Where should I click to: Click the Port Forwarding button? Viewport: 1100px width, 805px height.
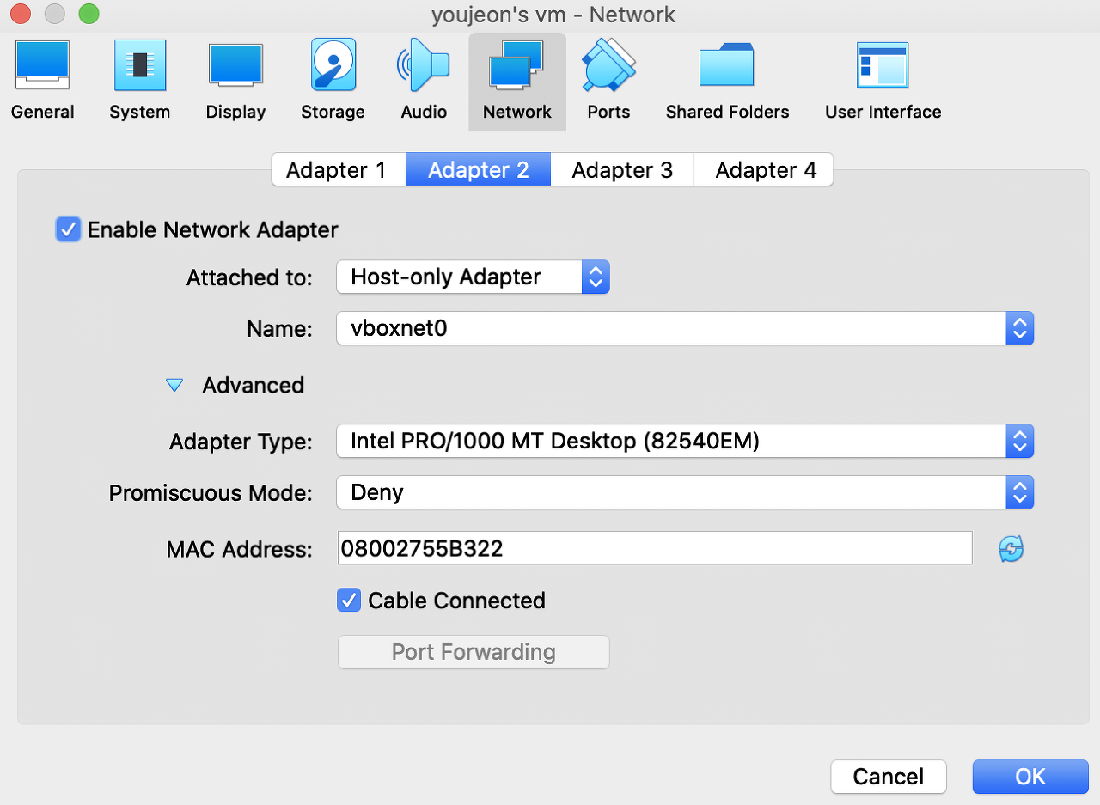click(474, 652)
